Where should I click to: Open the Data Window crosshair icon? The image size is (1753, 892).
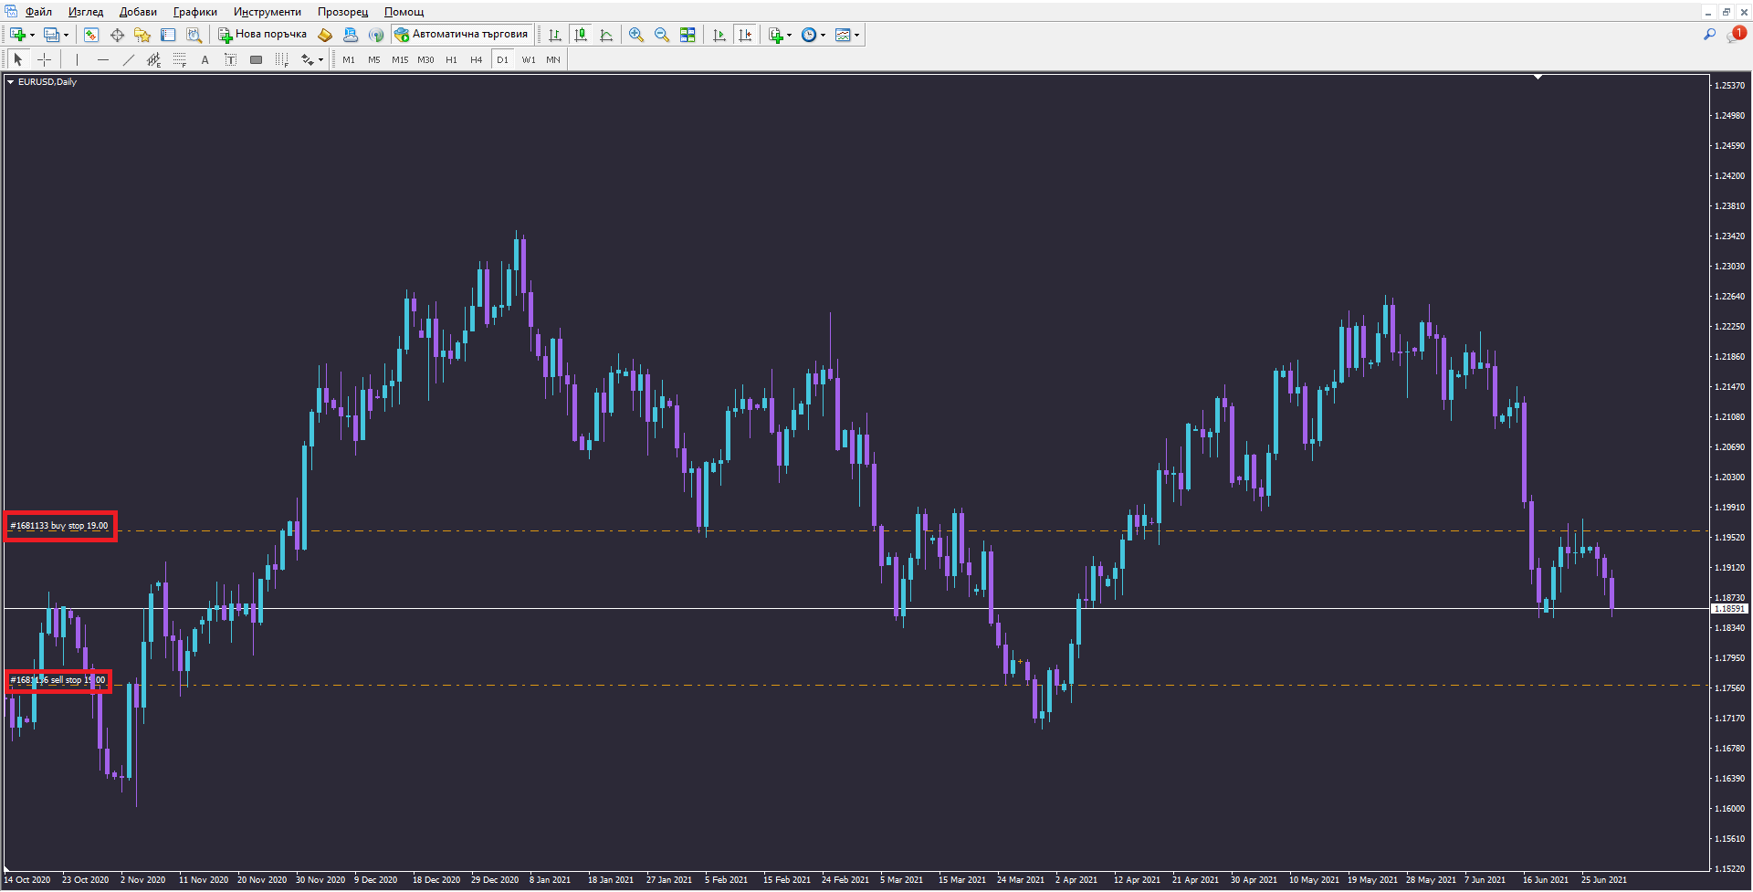(117, 35)
